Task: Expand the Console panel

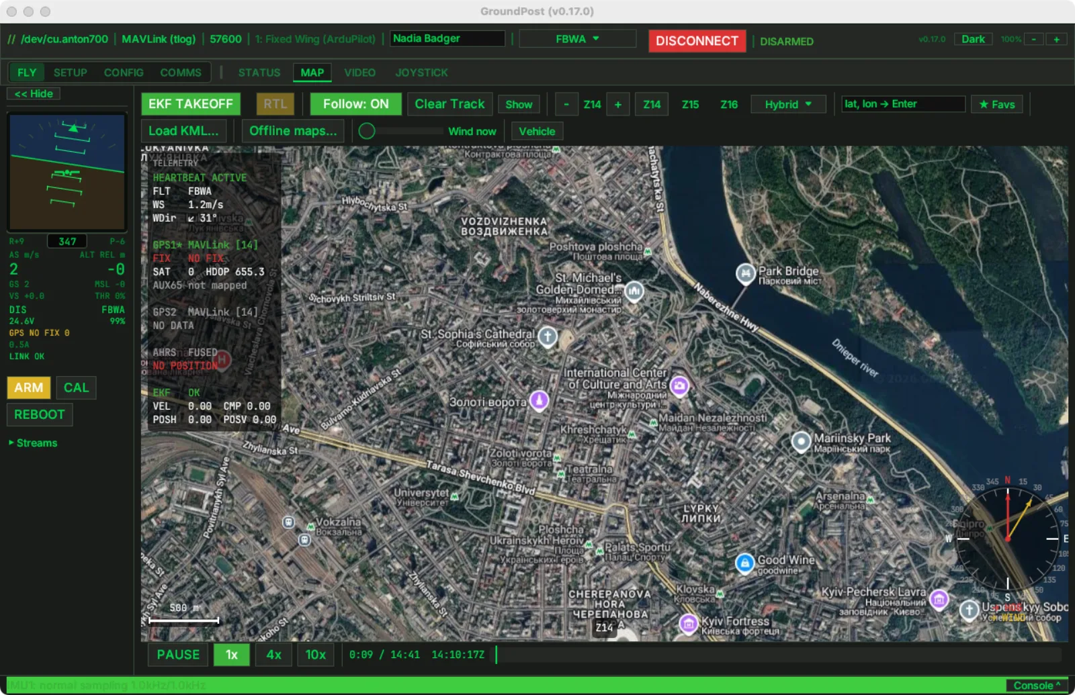Action: click(1036, 686)
